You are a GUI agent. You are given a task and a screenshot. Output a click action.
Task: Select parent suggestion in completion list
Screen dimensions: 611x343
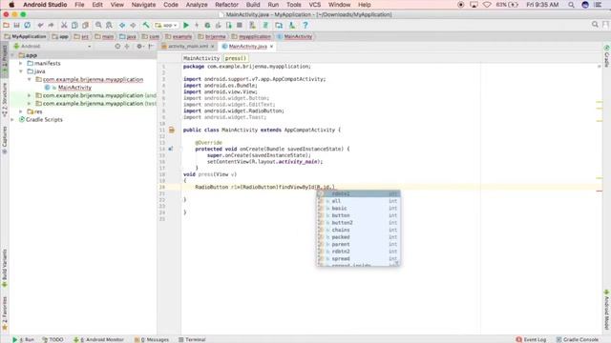(x=358, y=244)
